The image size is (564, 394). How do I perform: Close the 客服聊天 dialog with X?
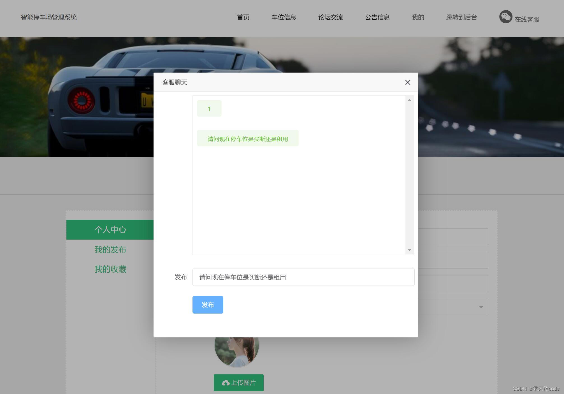point(407,82)
